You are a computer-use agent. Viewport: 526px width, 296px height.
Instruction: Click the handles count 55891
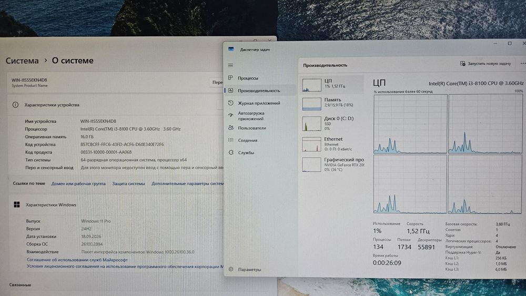[x=426, y=247]
